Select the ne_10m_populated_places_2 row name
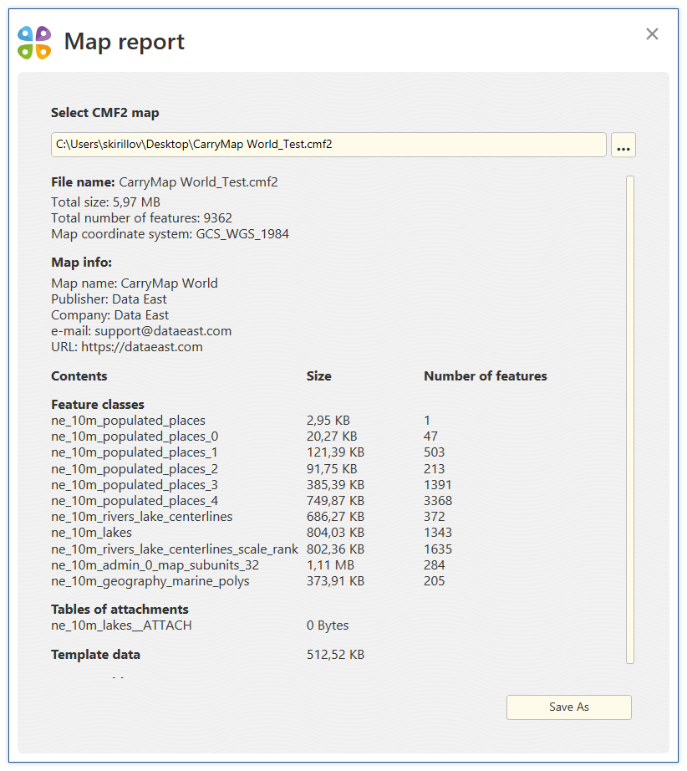Image resolution: width=687 pixels, height=771 pixels. (x=135, y=469)
